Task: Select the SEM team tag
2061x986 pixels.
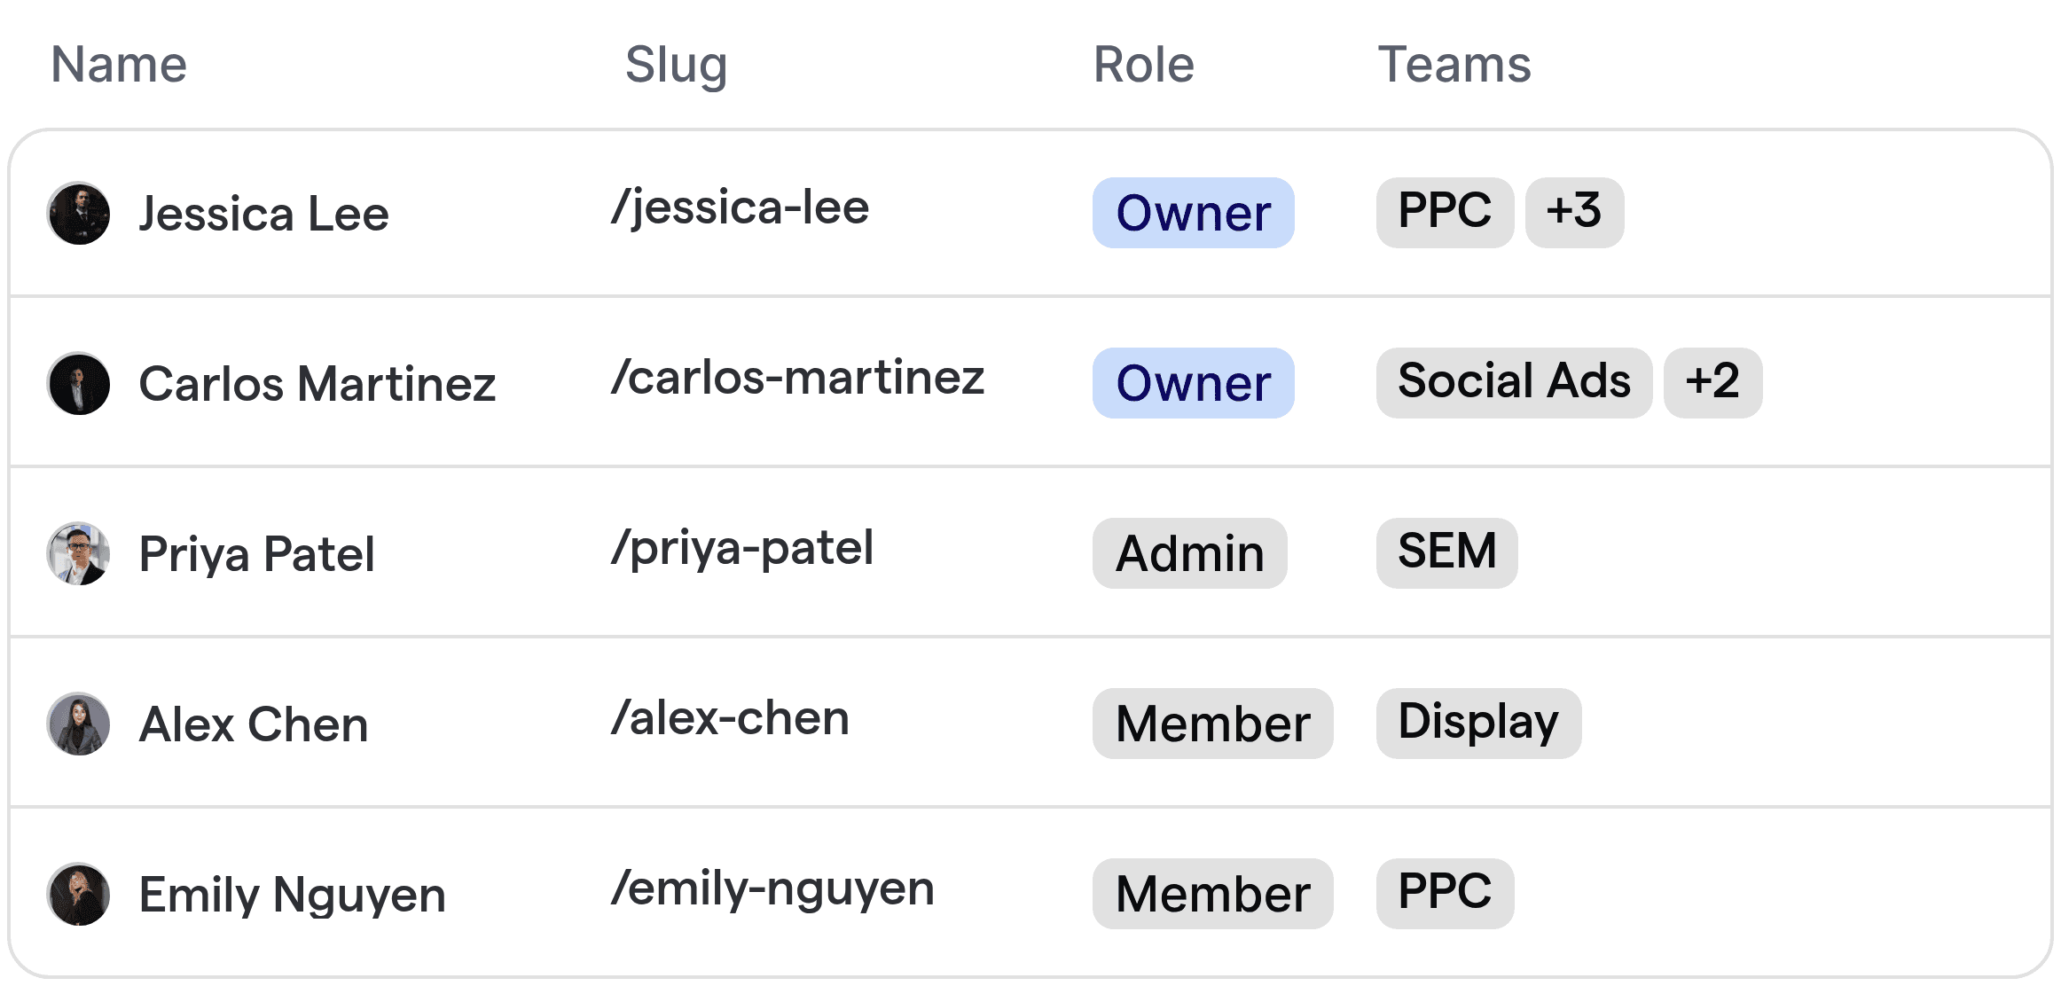Action: (1446, 553)
